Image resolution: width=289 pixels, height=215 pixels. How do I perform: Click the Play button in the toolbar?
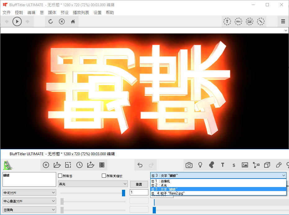coord(17,21)
